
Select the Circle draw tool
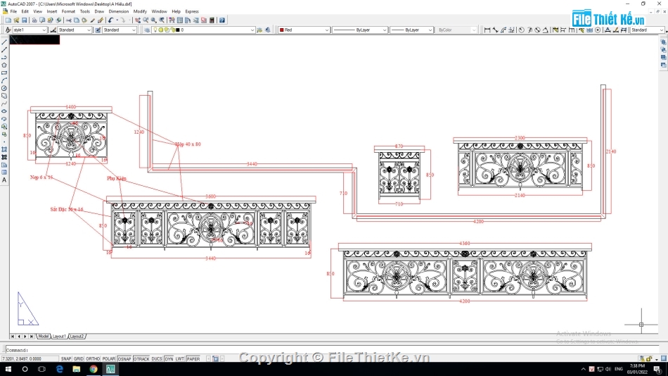(4, 88)
